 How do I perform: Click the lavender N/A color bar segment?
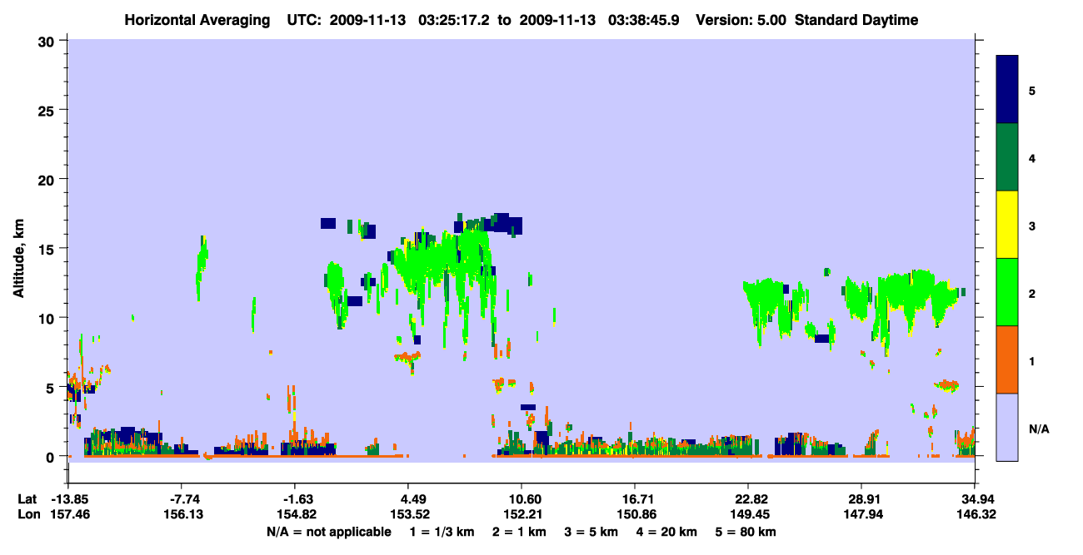coord(1007,427)
